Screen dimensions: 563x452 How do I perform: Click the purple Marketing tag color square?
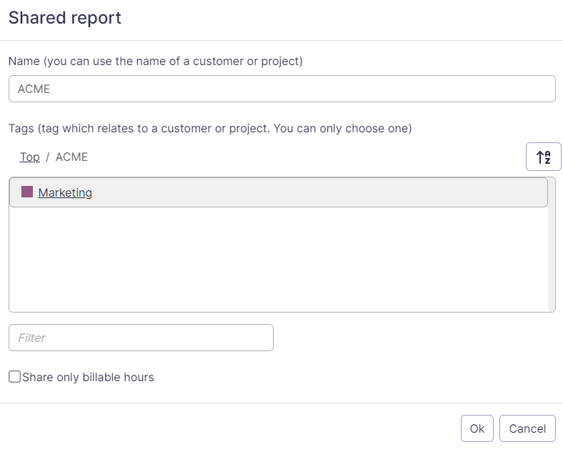pyautogui.click(x=27, y=192)
